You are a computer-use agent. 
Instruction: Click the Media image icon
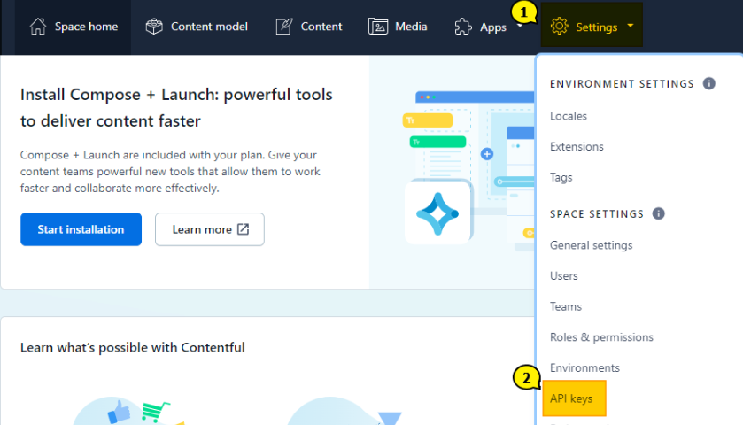point(378,27)
